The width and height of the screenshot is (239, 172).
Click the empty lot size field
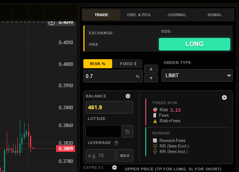click(104, 131)
